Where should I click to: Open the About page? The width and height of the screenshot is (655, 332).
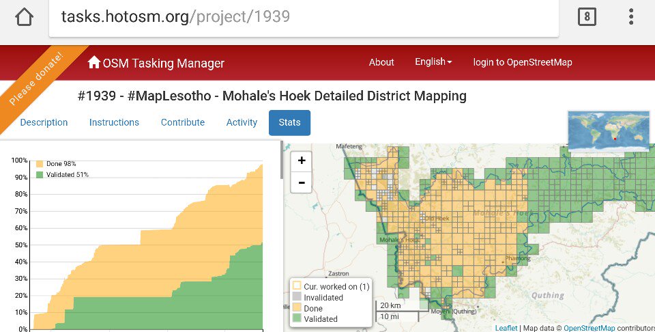(x=381, y=62)
